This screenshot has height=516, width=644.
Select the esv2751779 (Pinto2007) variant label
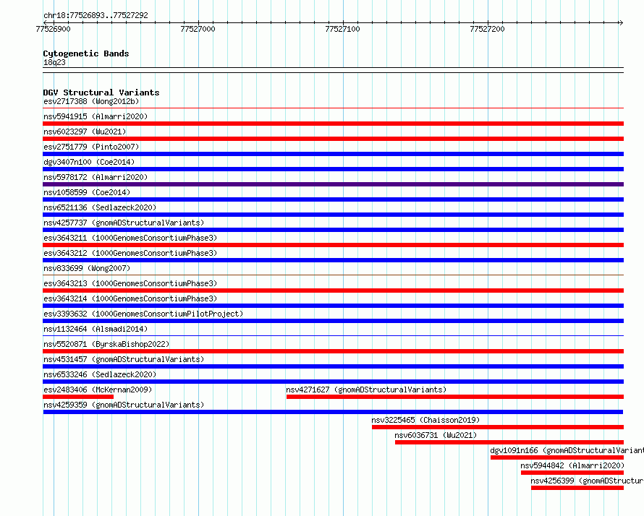coord(91,147)
